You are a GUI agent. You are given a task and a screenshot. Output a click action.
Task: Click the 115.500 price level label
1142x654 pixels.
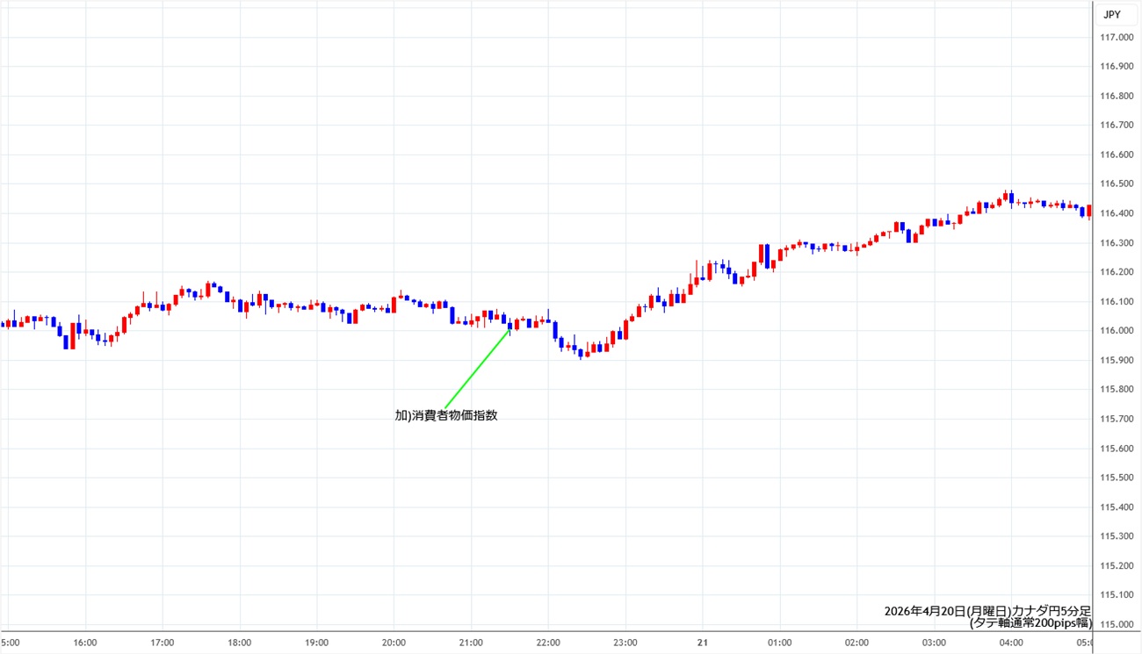(x=1116, y=478)
